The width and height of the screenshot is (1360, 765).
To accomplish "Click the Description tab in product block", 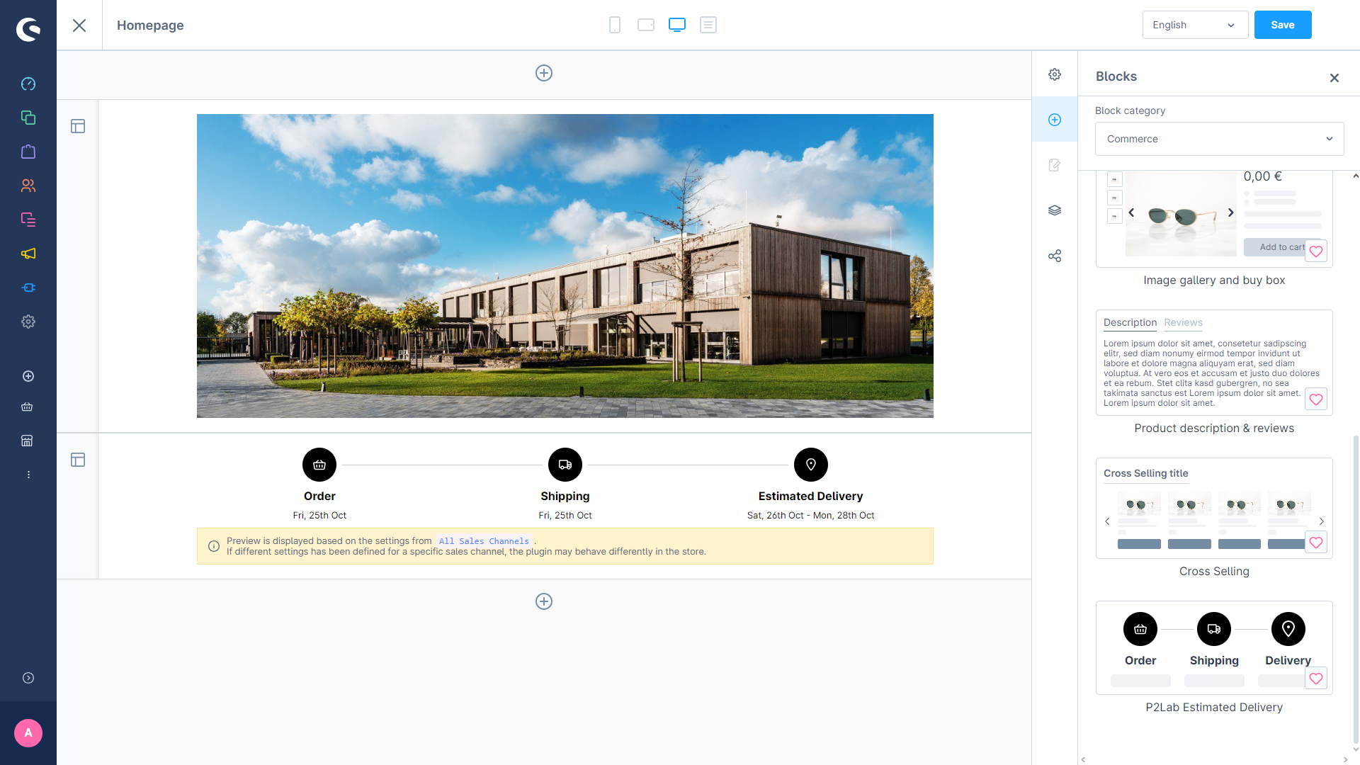I will pyautogui.click(x=1129, y=322).
